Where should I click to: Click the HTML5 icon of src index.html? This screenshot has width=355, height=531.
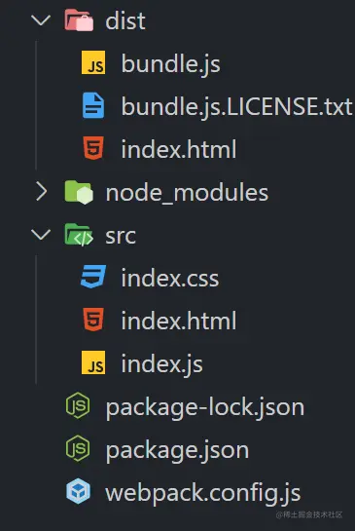point(93,320)
